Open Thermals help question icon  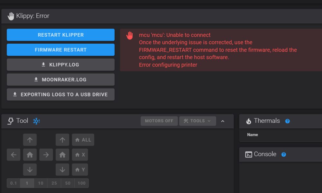(x=288, y=121)
